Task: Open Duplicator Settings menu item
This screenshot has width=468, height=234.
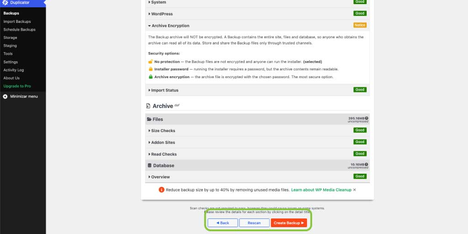Action: pyautogui.click(x=11, y=62)
